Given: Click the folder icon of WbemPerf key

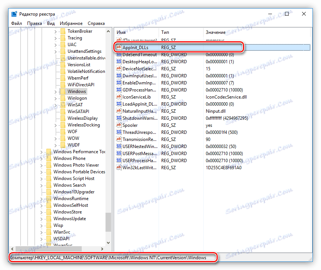Looking at the screenshot, I should (x=63, y=78).
